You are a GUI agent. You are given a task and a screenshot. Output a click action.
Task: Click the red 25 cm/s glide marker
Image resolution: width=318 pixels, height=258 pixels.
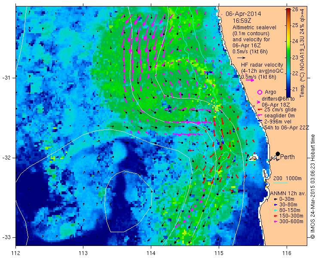point(260,110)
